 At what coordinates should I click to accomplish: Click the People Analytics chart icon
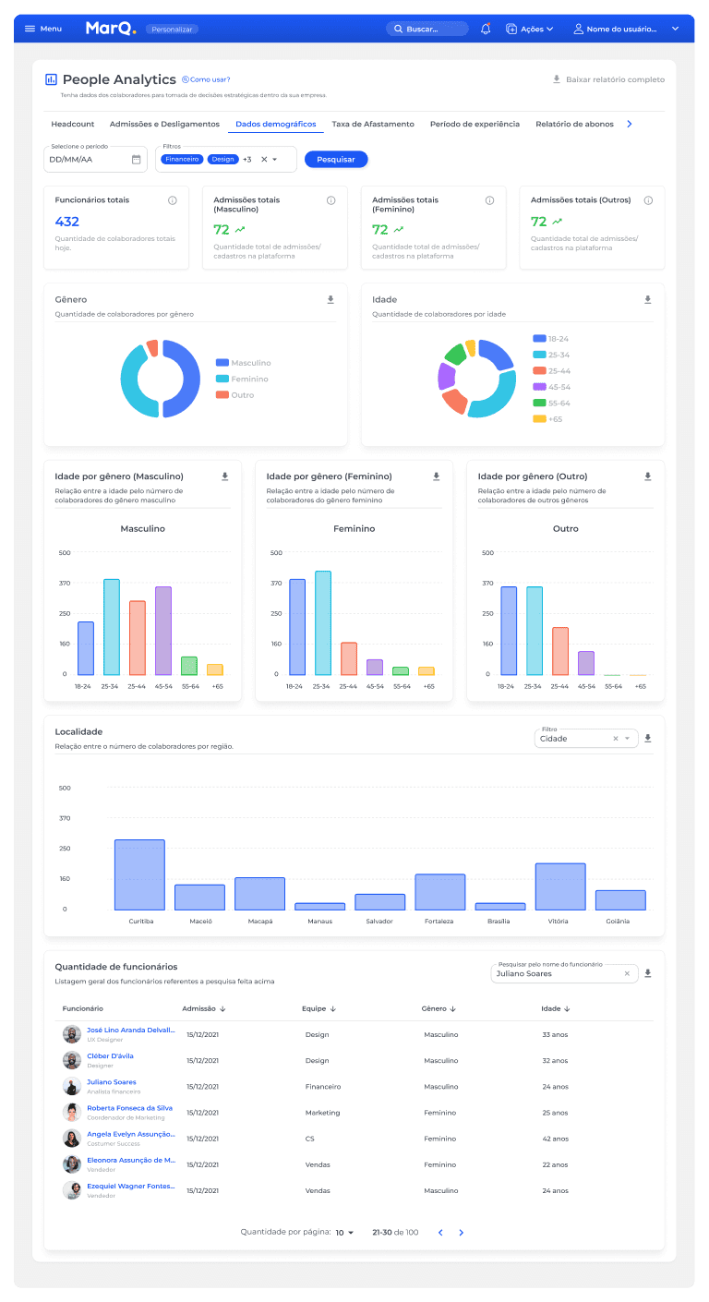click(51, 80)
